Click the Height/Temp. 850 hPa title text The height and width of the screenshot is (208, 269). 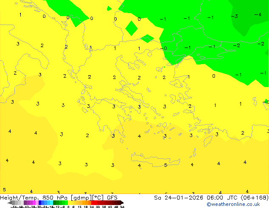click(x=34, y=198)
